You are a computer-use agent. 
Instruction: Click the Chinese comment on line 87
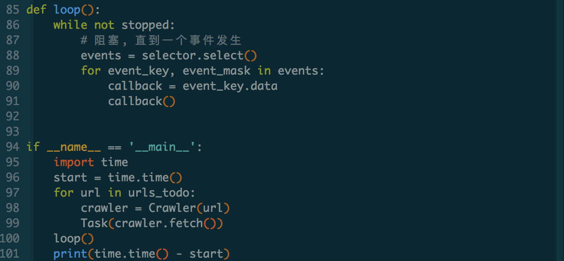161,40
